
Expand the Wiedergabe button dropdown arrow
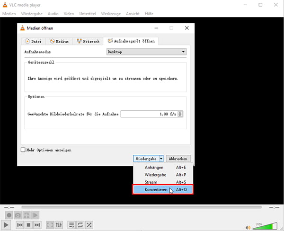coord(161,159)
